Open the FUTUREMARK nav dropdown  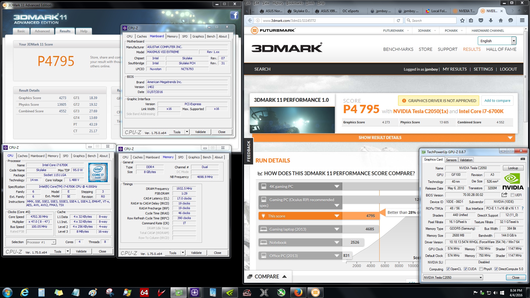pyautogui.click(x=396, y=30)
